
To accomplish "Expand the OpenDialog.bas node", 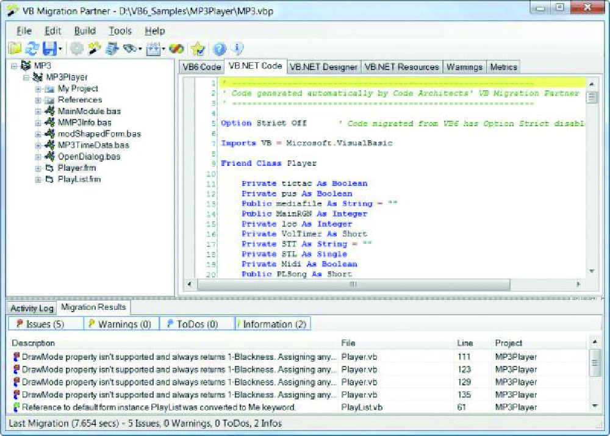I will coord(38,157).
